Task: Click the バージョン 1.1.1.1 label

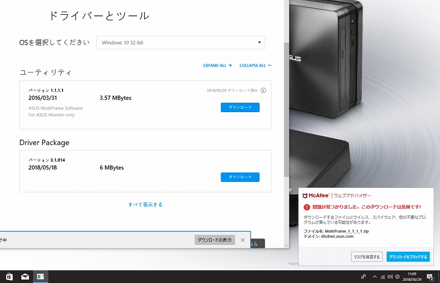Action: pos(46,90)
